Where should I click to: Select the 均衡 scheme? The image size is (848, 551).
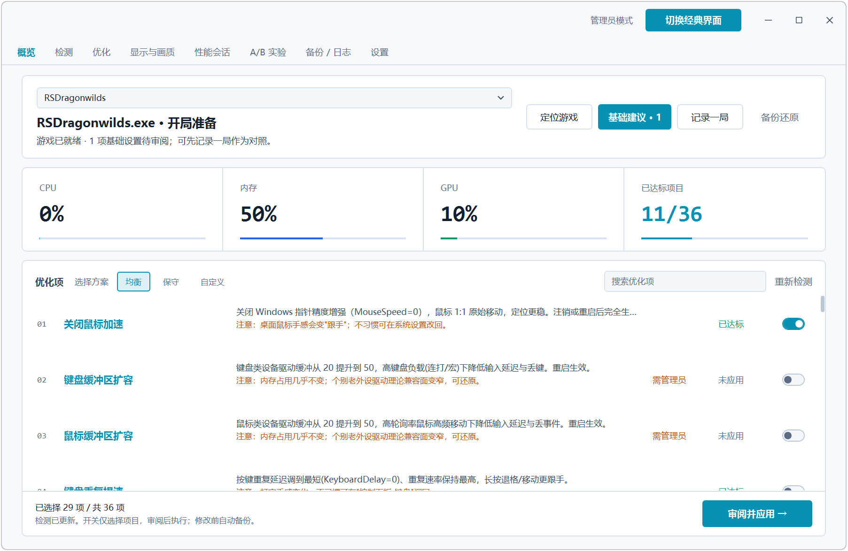point(133,282)
